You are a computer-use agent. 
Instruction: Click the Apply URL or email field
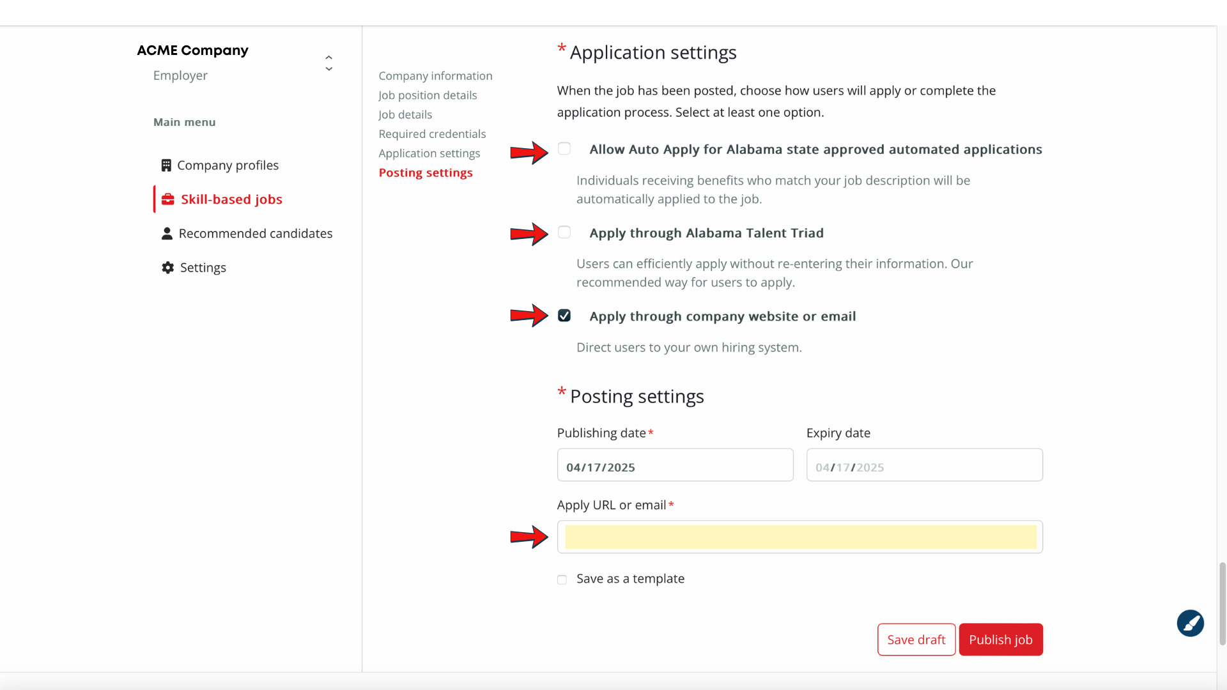pyautogui.click(x=799, y=537)
